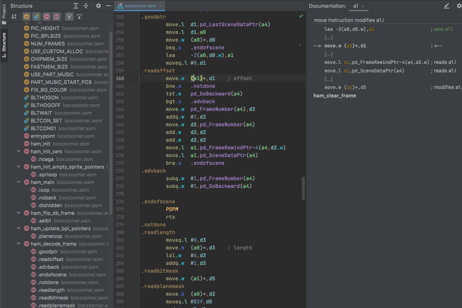The width and height of the screenshot is (462, 308).
Task: Click Expand All in Structure panel
Action: (x=76, y=6)
